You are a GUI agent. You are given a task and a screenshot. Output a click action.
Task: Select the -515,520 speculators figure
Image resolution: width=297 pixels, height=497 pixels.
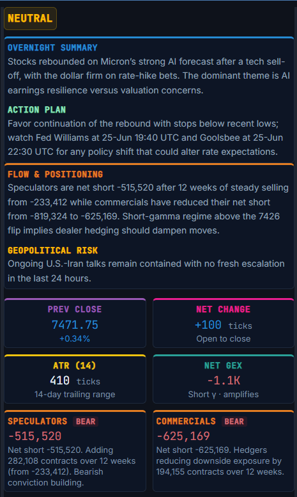click(x=34, y=436)
